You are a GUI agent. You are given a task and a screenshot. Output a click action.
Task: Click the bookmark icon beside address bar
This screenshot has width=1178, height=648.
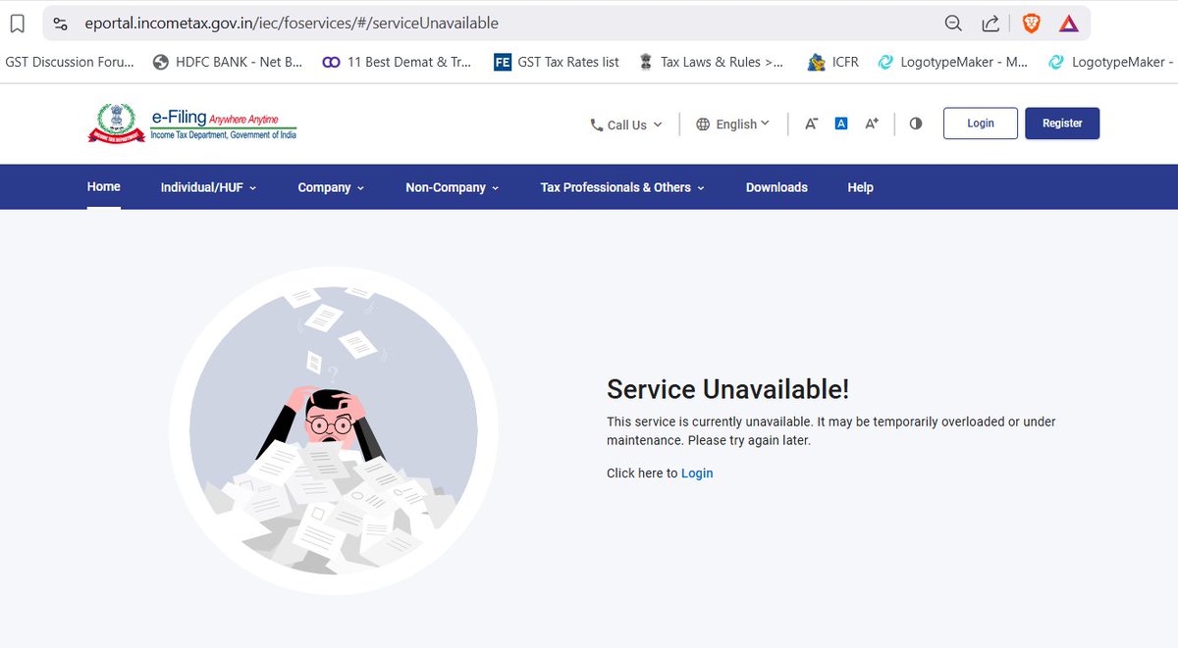tap(17, 23)
